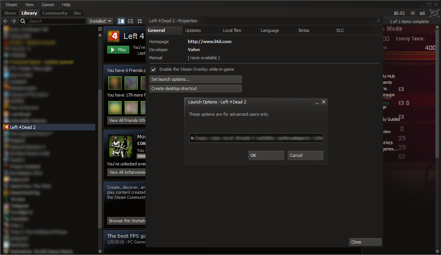Image resolution: width=441 pixels, height=255 pixels.
Task: Close the Launch Options dialog
Action: click(324, 102)
